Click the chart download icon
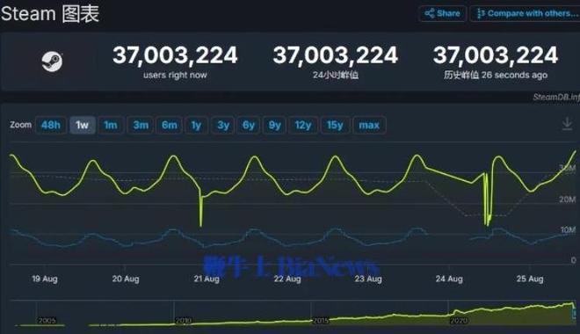This screenshot has height=334, width=580. [567, 124]
